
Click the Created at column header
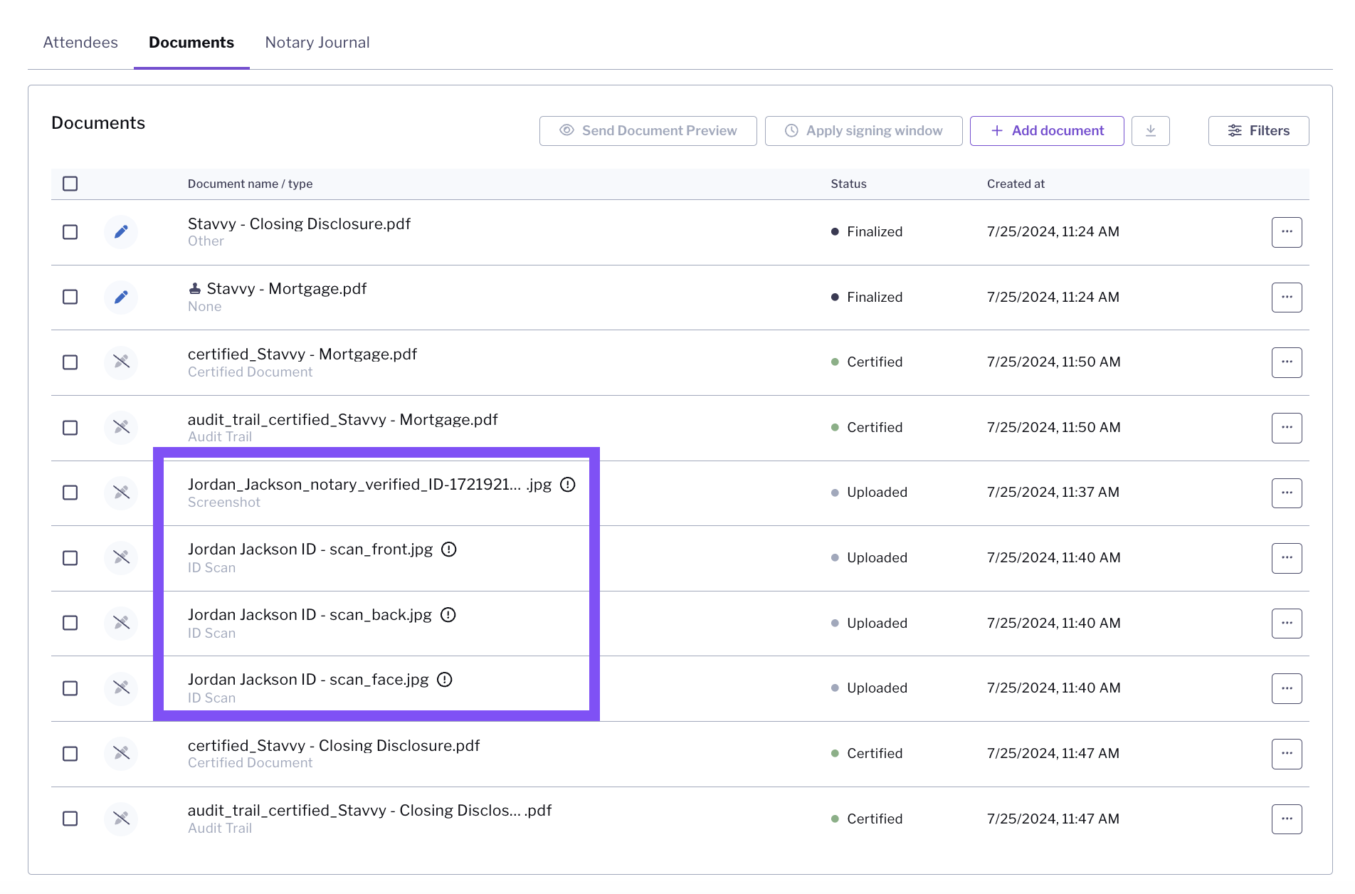pyautogui.click(x=1016, y=184)
